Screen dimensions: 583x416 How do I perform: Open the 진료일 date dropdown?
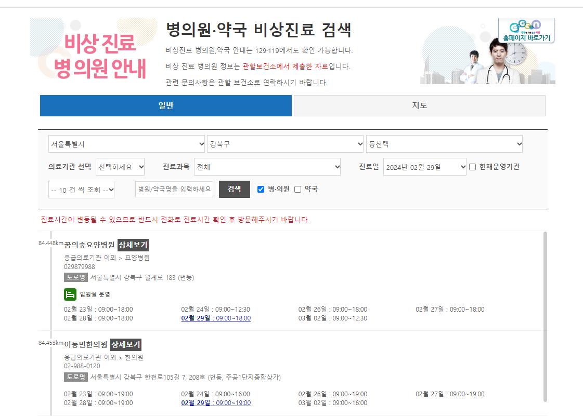[424, 167]
